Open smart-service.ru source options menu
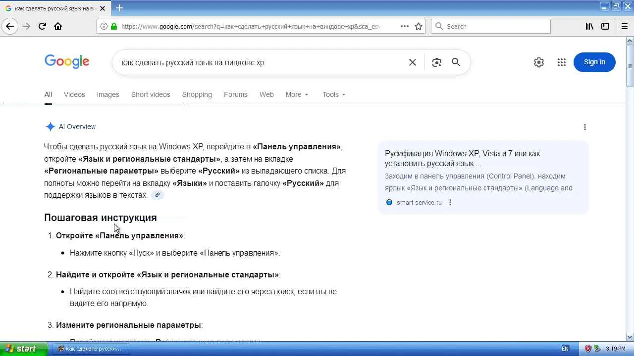 [x=450, y=202]
